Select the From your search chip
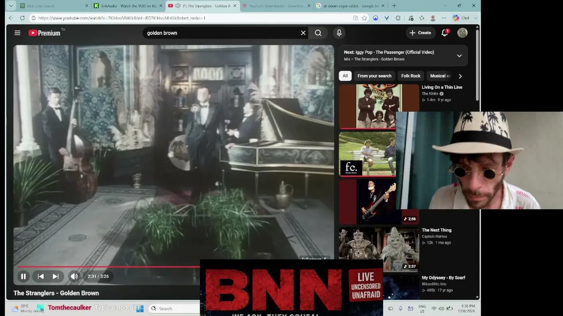This screenshot has height=316, width=563. [x=374, y=76]
